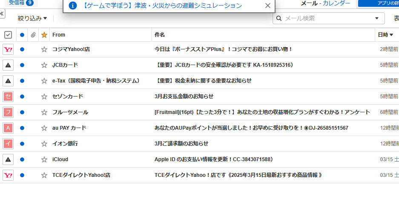
Task: Open the 津波・火災 evacuation simulation link
Action: pyautogui.click(x=162, y=6)
